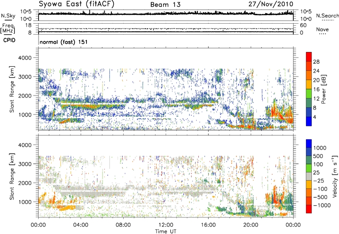Image resolution: width=339 pixels, height=234 pixels.
Task: Click the '3000' tick on power panel axis
Action: (x=25, y=77)
